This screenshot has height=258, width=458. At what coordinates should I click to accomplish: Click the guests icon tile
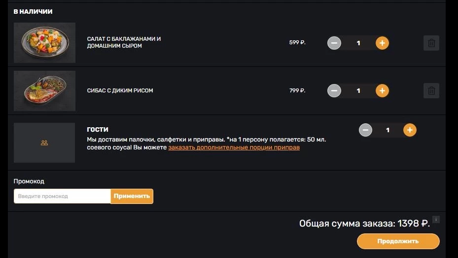click(44, 143)
